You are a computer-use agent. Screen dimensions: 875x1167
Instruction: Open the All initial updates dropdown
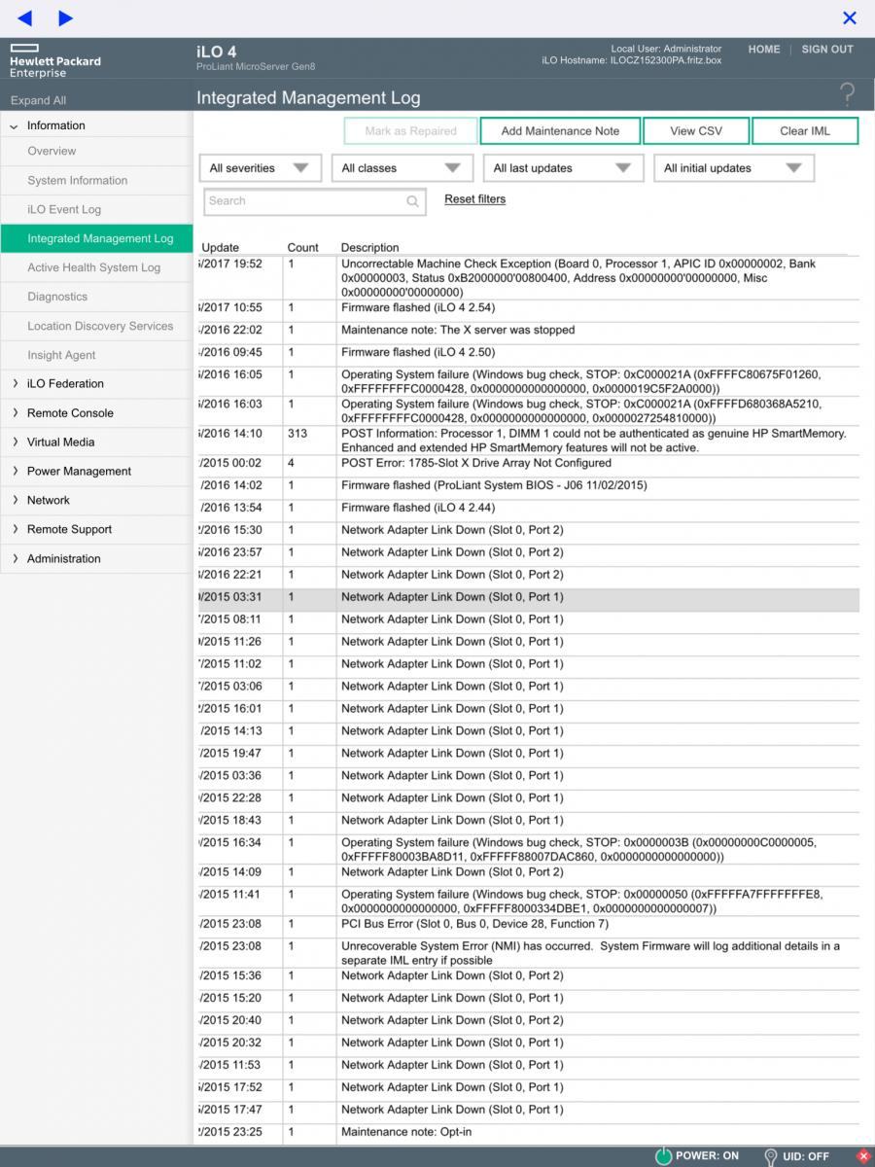(733, 168)
